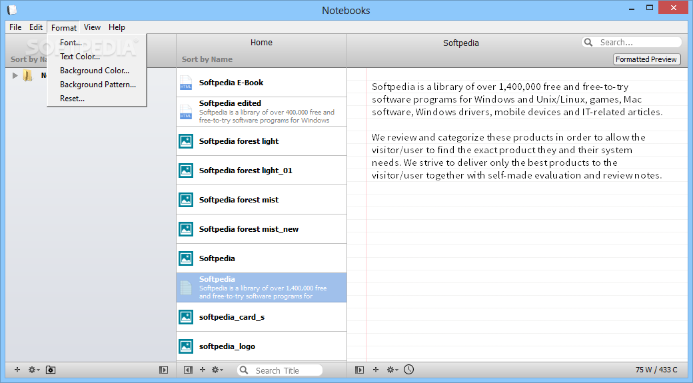Open the editor gear dropdown menu

coord(392,370)
